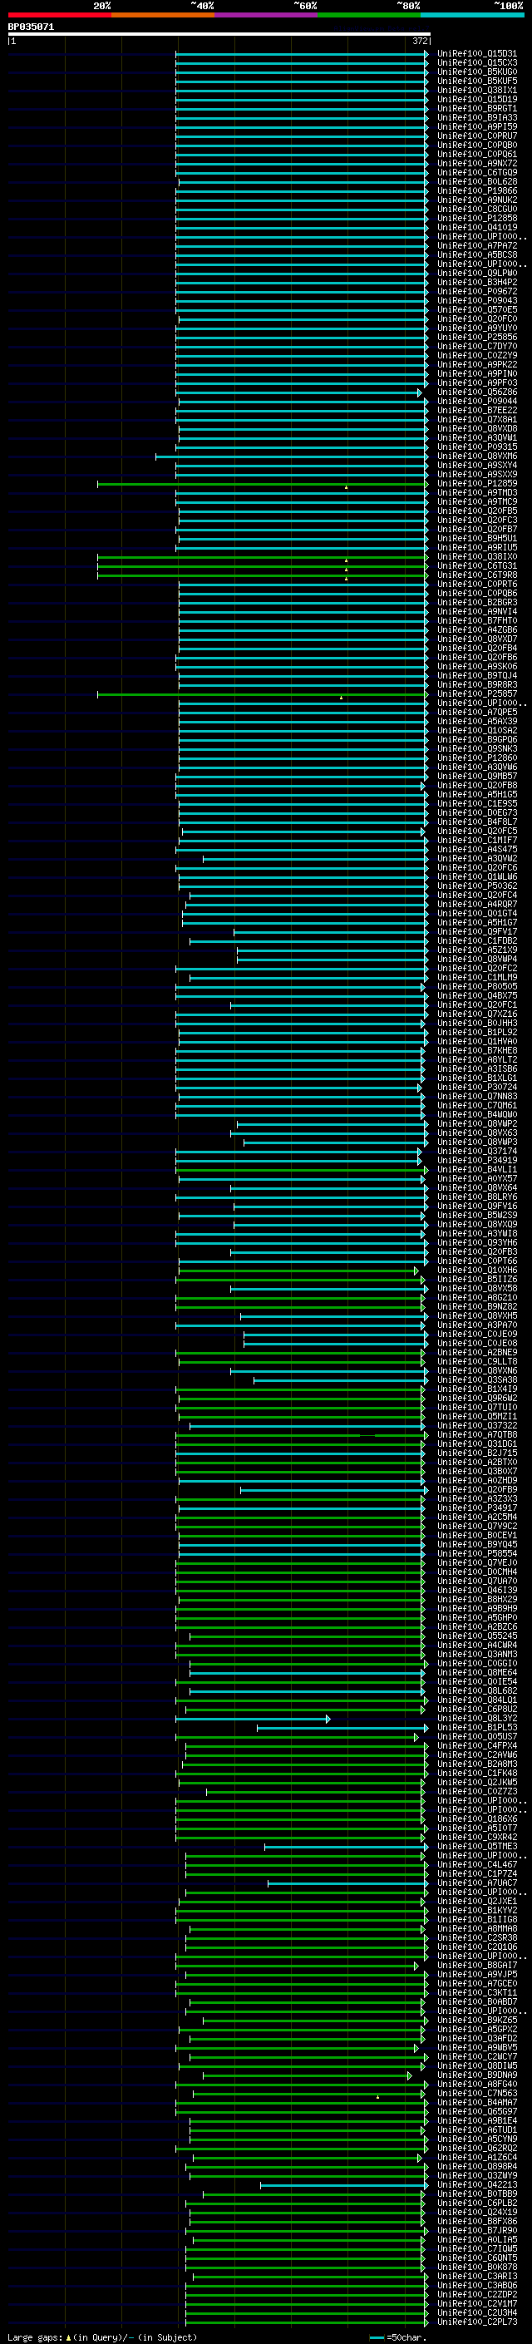
Task: Click hit label UniRef100_A7PA72
Action: (477, 245)
